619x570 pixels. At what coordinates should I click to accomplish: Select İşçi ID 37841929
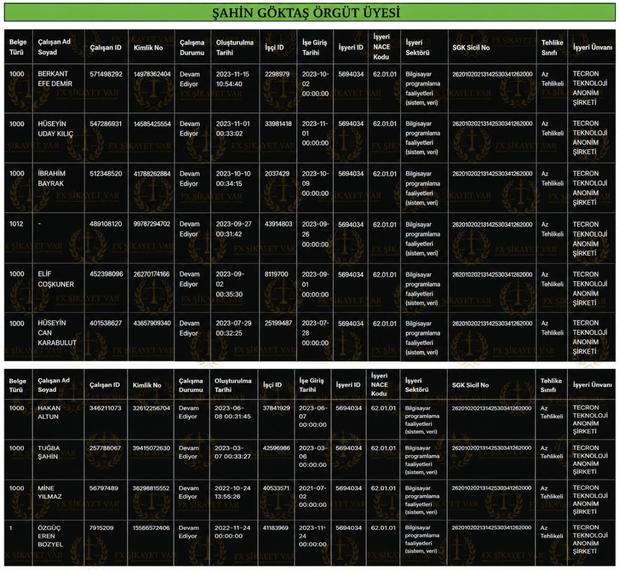(x=276, y=408)
